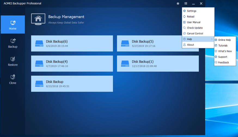Viewport: 238px width, 137px height.
Task: Select the Disk Backup(1) card
Action: point(158,64)
